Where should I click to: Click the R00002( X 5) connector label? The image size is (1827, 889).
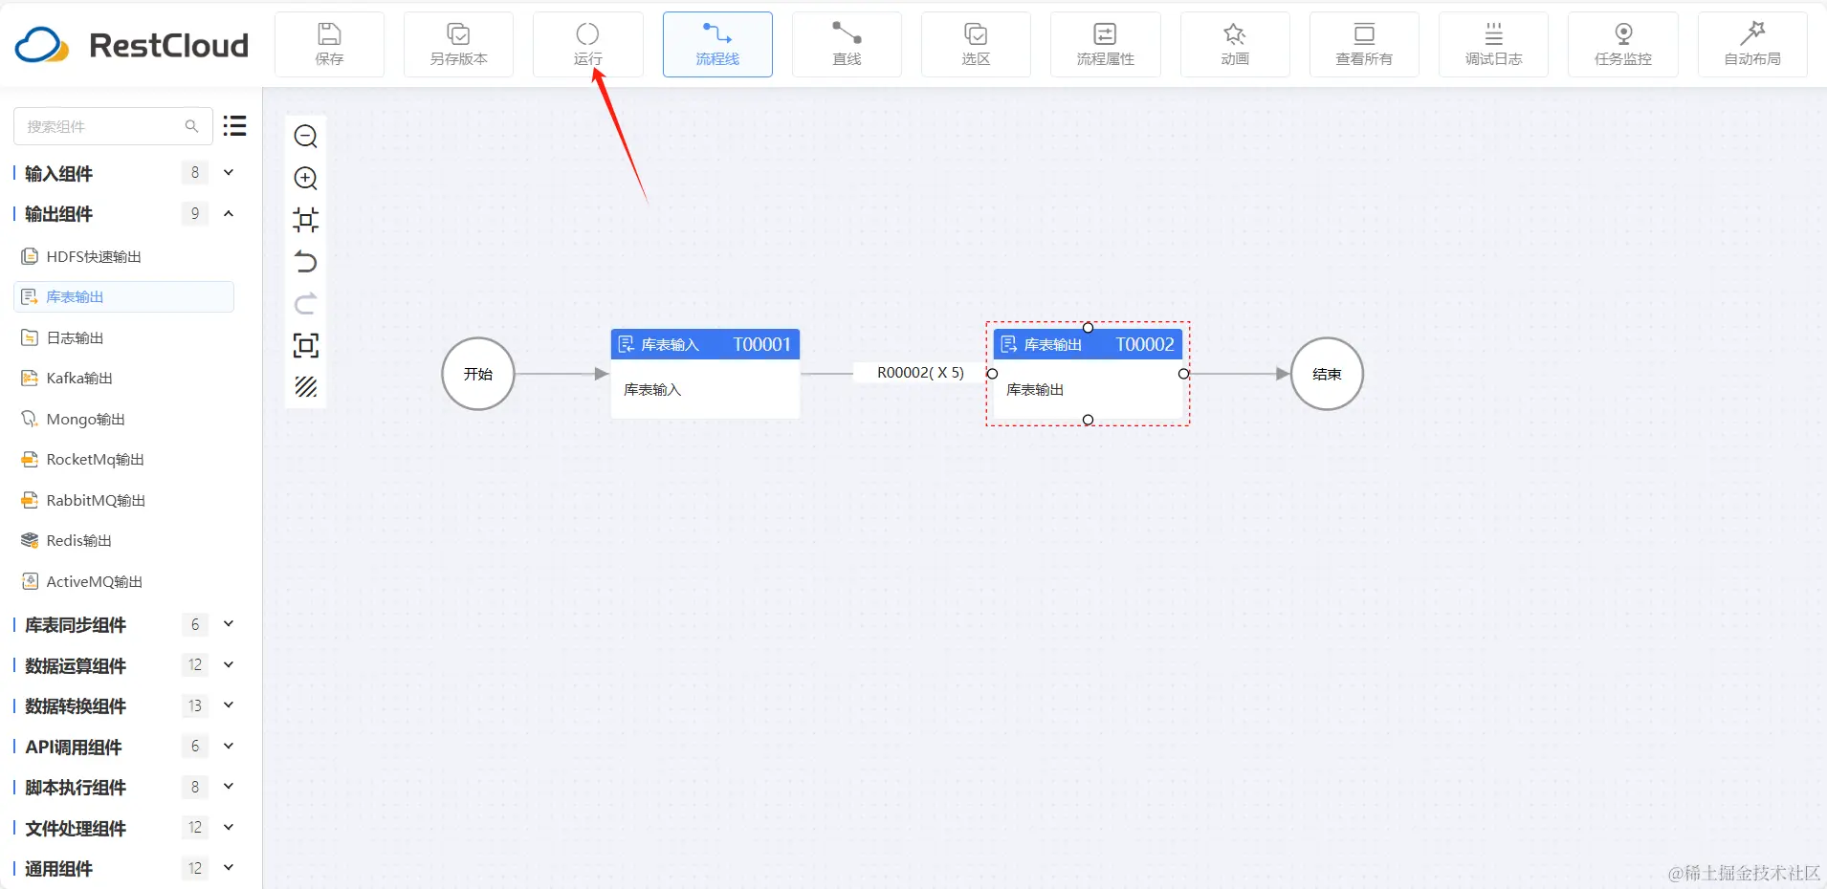pos(920,373)
